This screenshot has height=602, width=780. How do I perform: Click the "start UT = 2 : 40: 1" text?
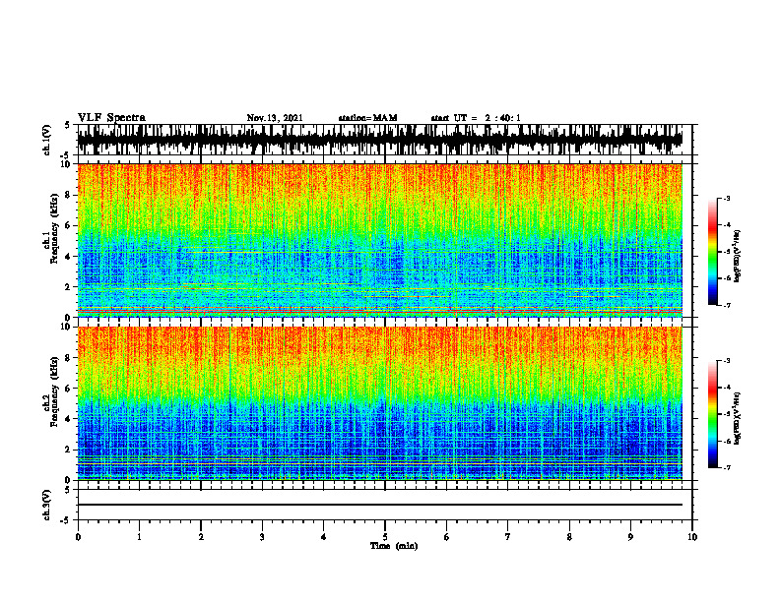[476, 118]
